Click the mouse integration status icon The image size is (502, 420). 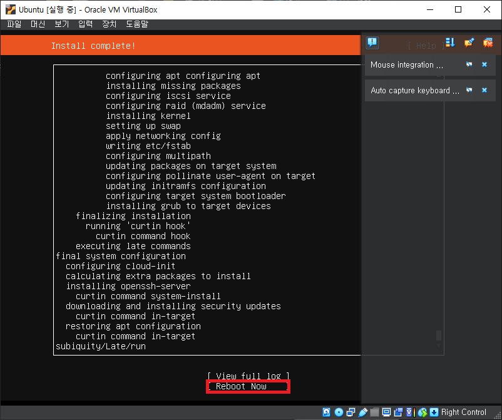[x=423, y=412]
